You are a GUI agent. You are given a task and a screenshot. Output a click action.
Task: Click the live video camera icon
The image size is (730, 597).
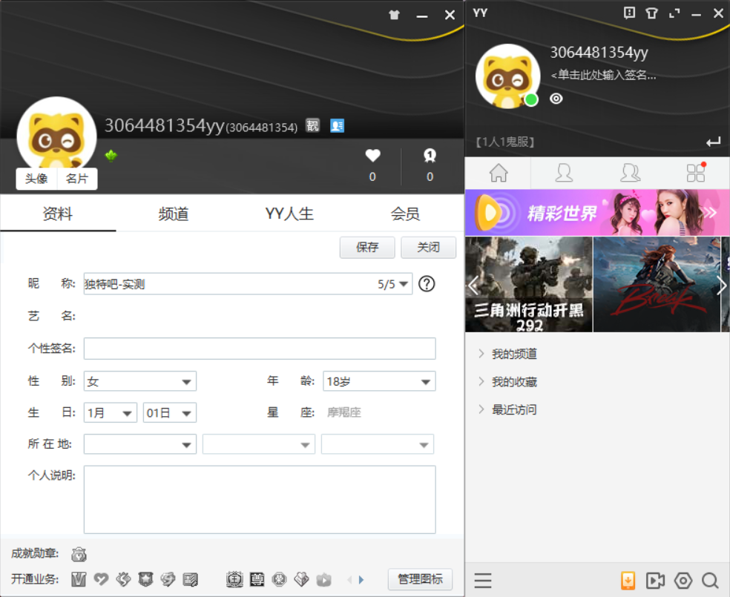click(x=655, y=581)
